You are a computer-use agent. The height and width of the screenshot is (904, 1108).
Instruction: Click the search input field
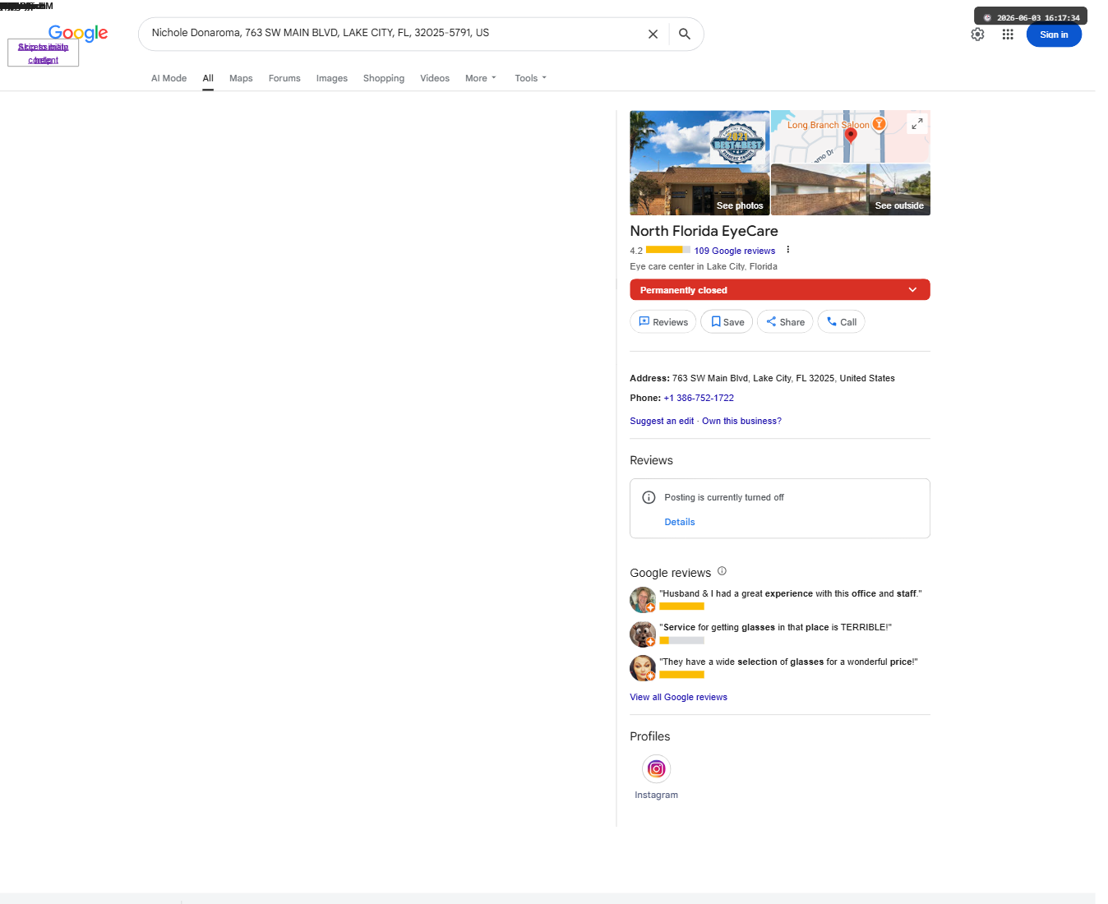pyautogui.click(x=395, y=34)
